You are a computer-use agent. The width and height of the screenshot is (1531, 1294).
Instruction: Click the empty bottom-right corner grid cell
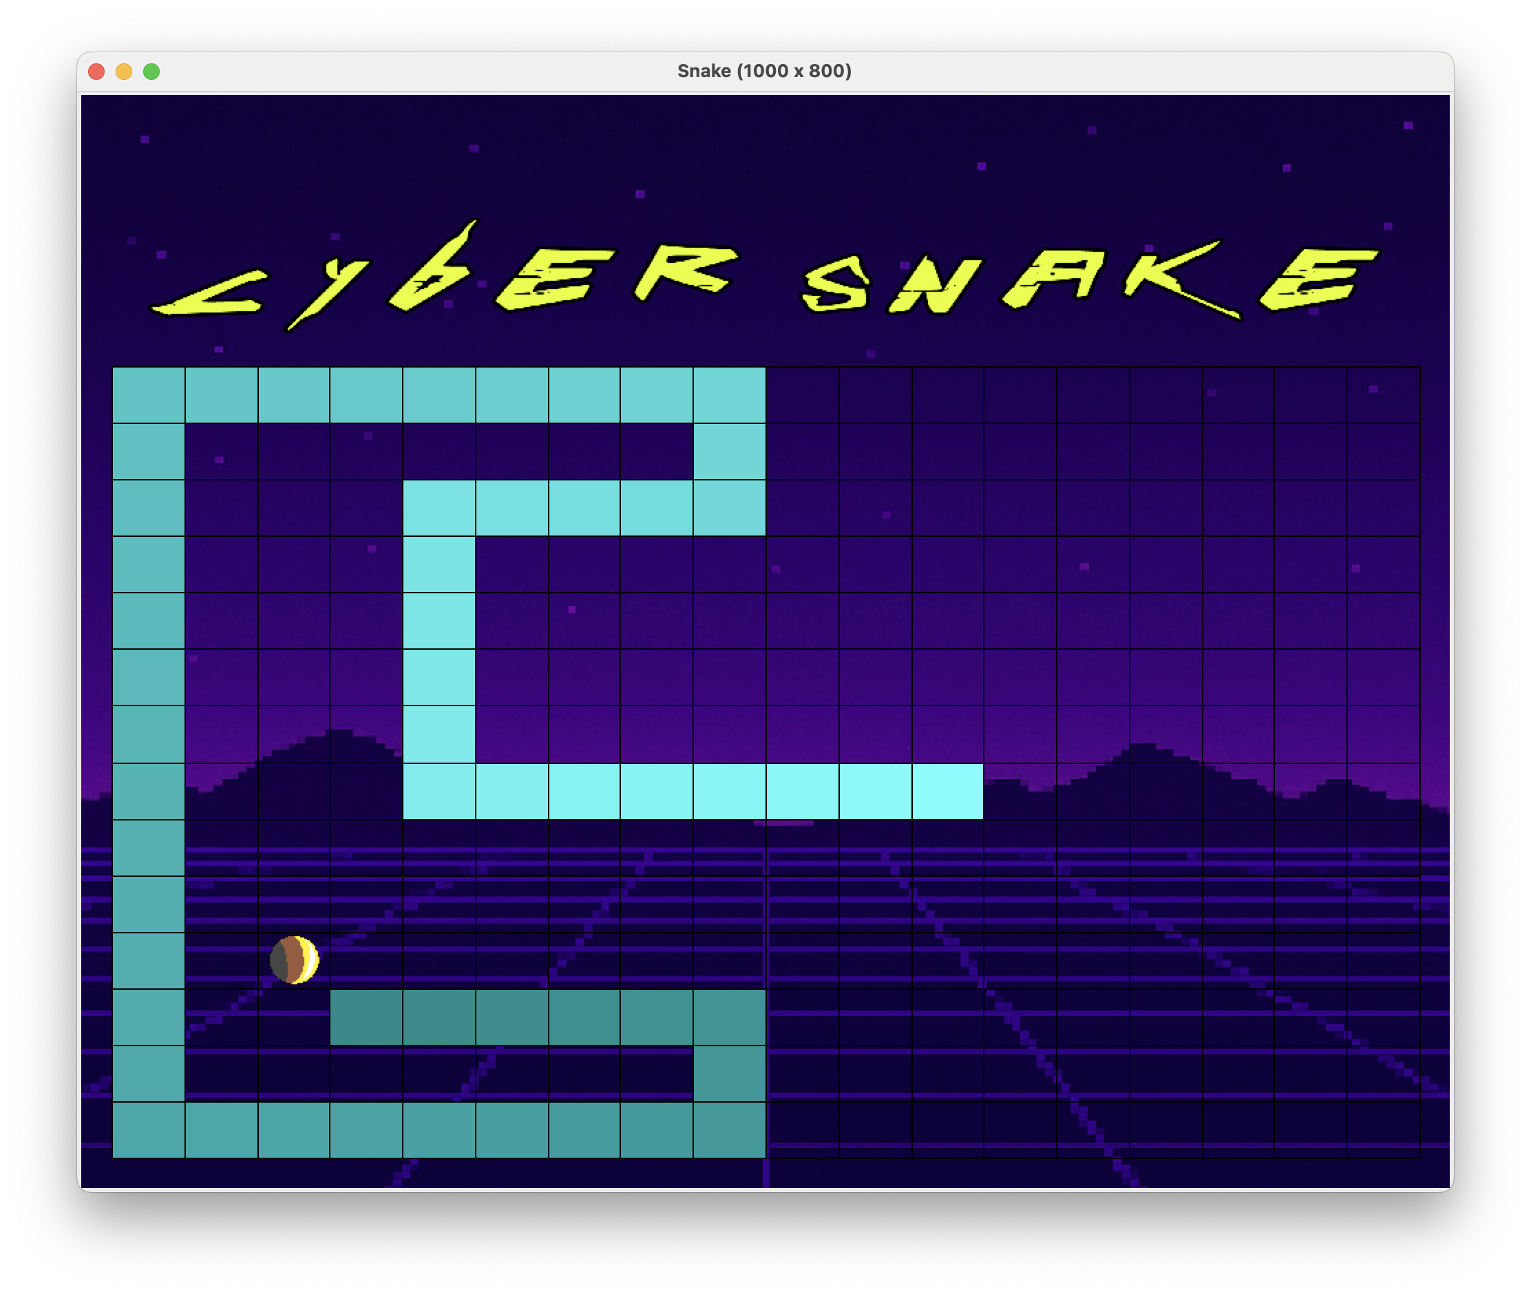1383,1129
